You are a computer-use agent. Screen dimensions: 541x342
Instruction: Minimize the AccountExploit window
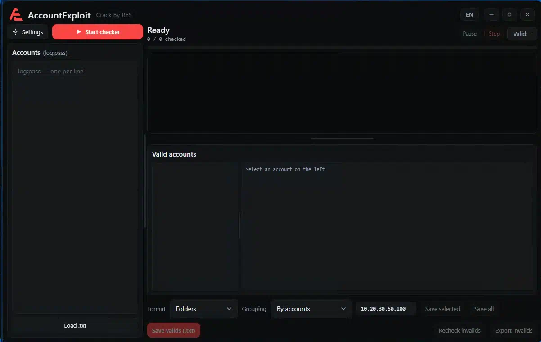point(491,15)
